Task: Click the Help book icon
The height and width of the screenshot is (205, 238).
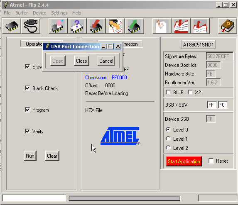Action: tap(227, 26)
